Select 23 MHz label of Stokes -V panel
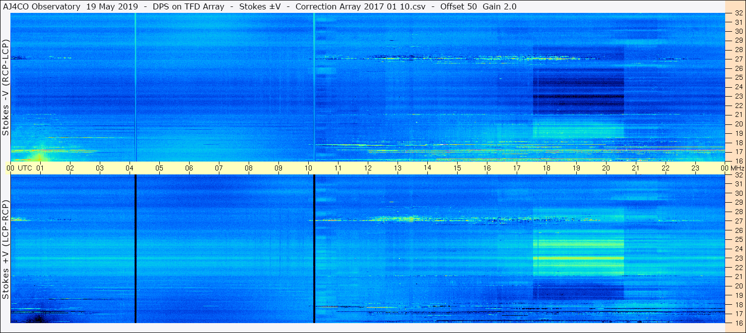Viewport: 746px width, 333px height. click(x=738, y=96)
